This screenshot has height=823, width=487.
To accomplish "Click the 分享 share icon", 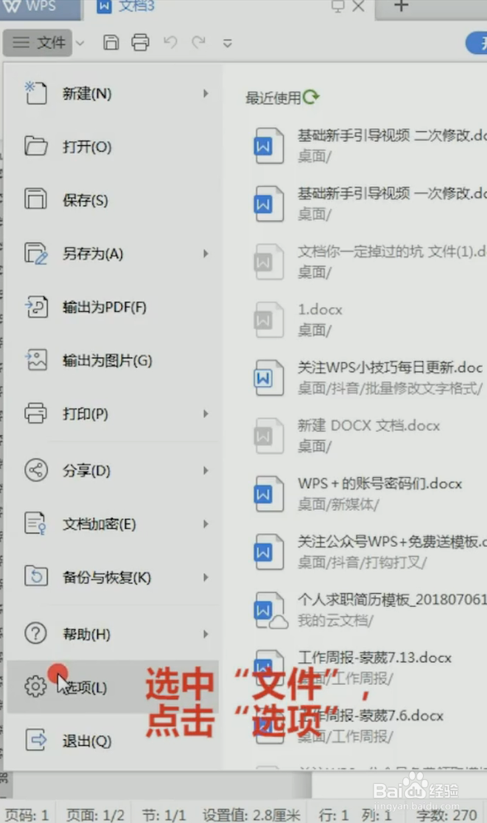I will [x=36, y=470].
